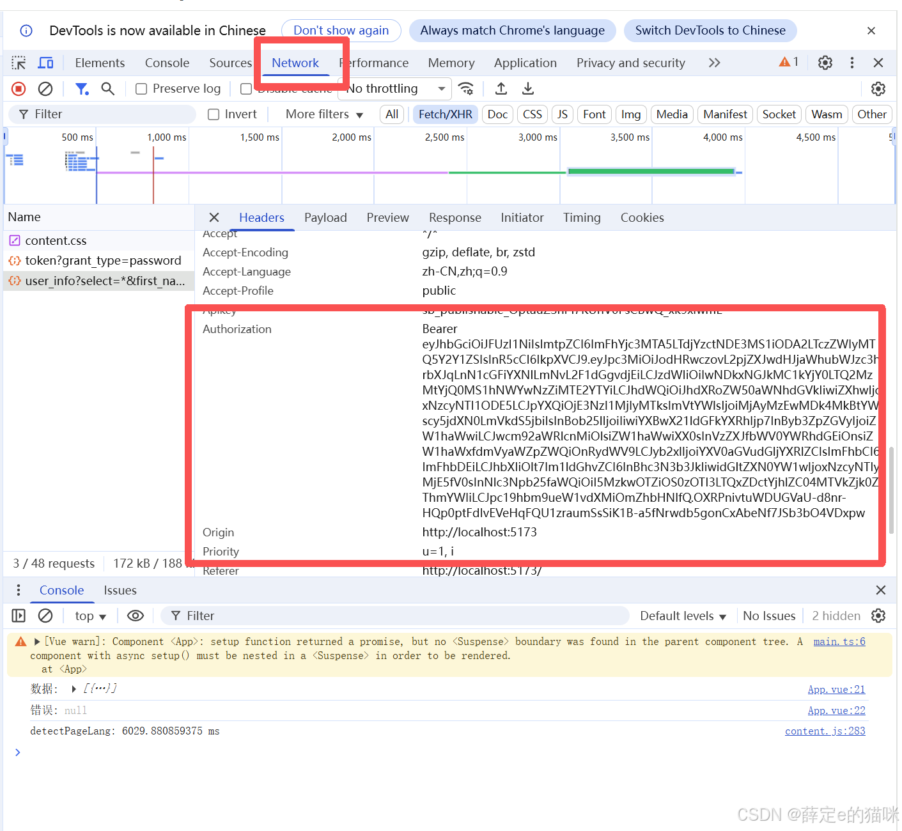Toggle the Socket request filter
The height and width of the screenshot is (831, 902).
coord(779,114)
